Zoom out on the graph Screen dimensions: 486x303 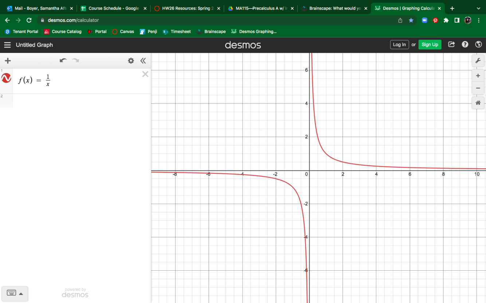click(478, 88)
